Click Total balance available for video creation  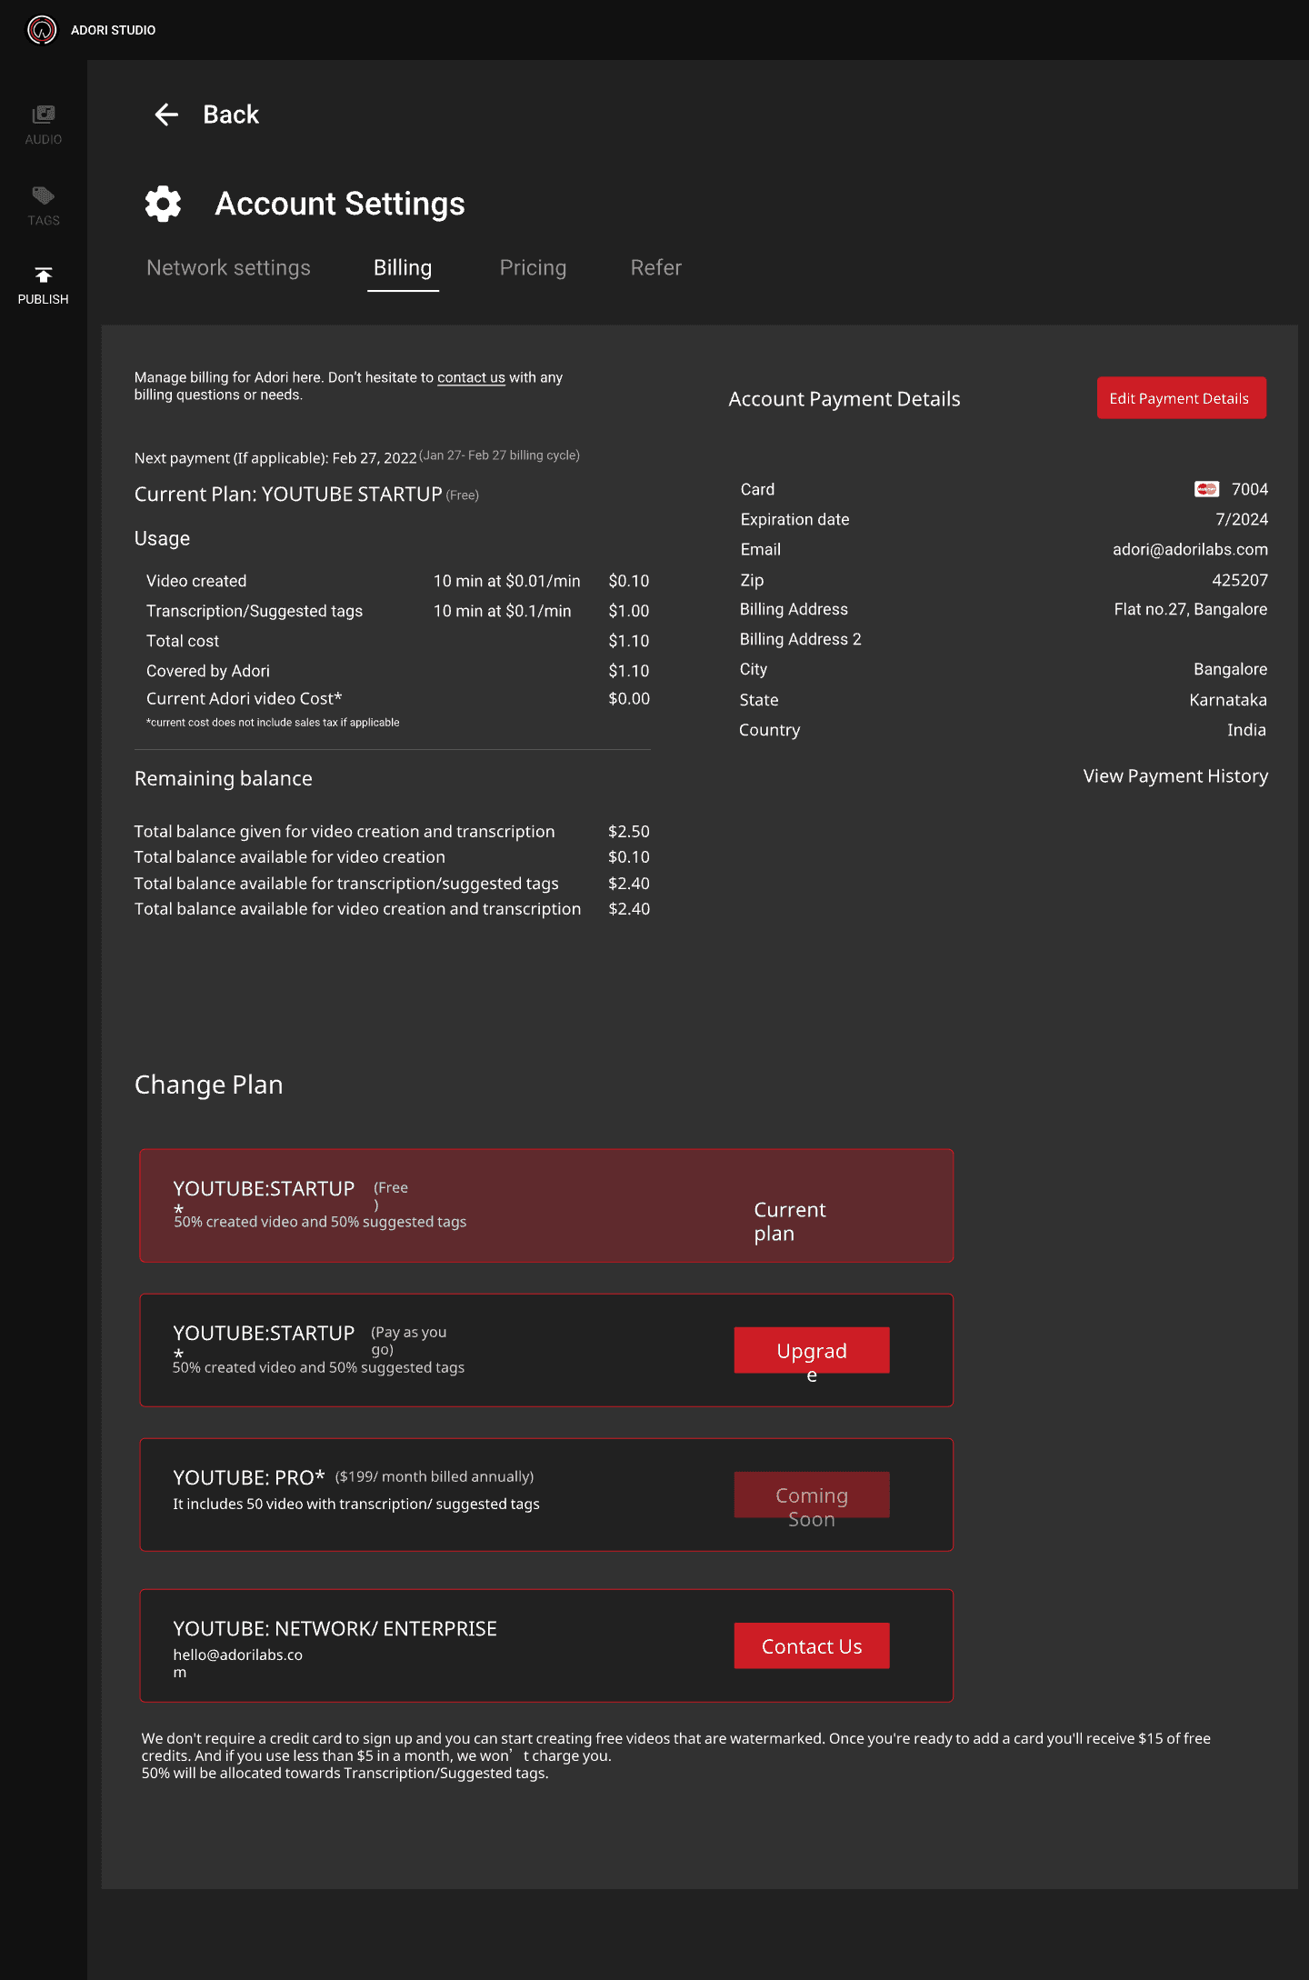pos(290,856)
